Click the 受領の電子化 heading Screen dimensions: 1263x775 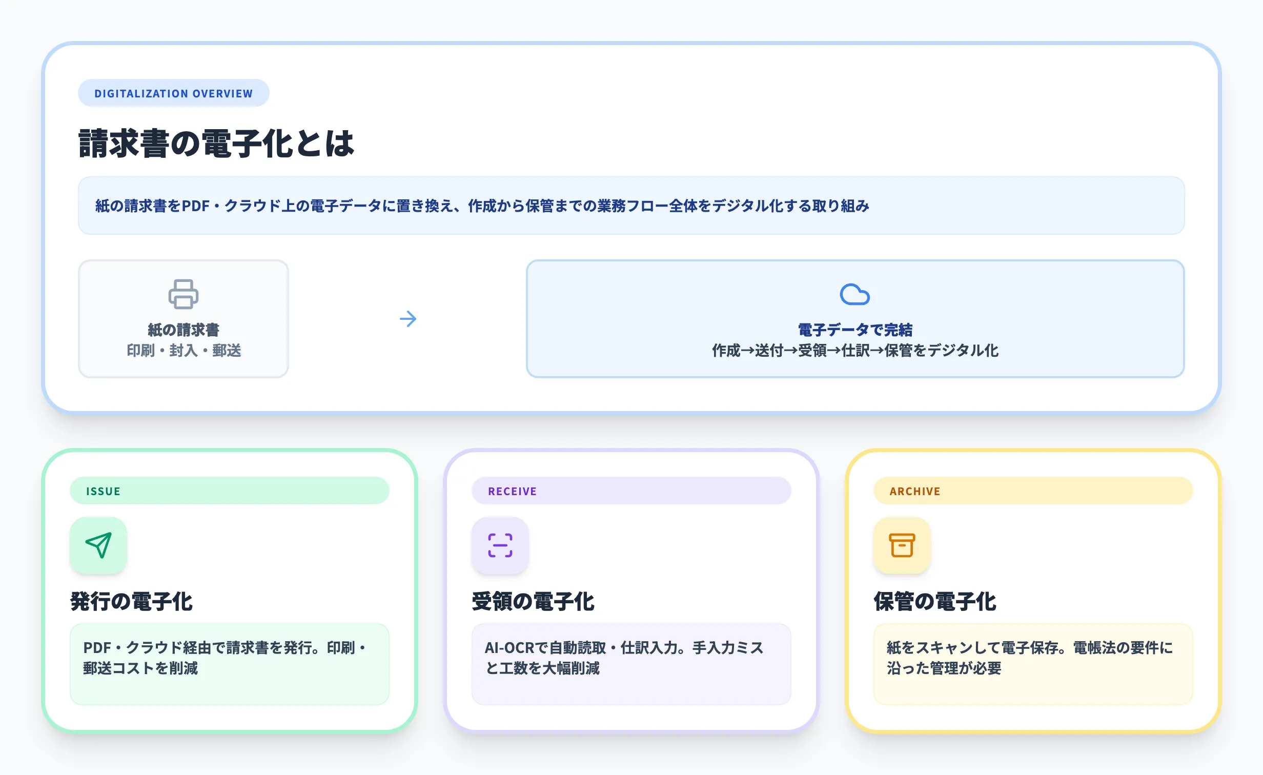[534, 601]
